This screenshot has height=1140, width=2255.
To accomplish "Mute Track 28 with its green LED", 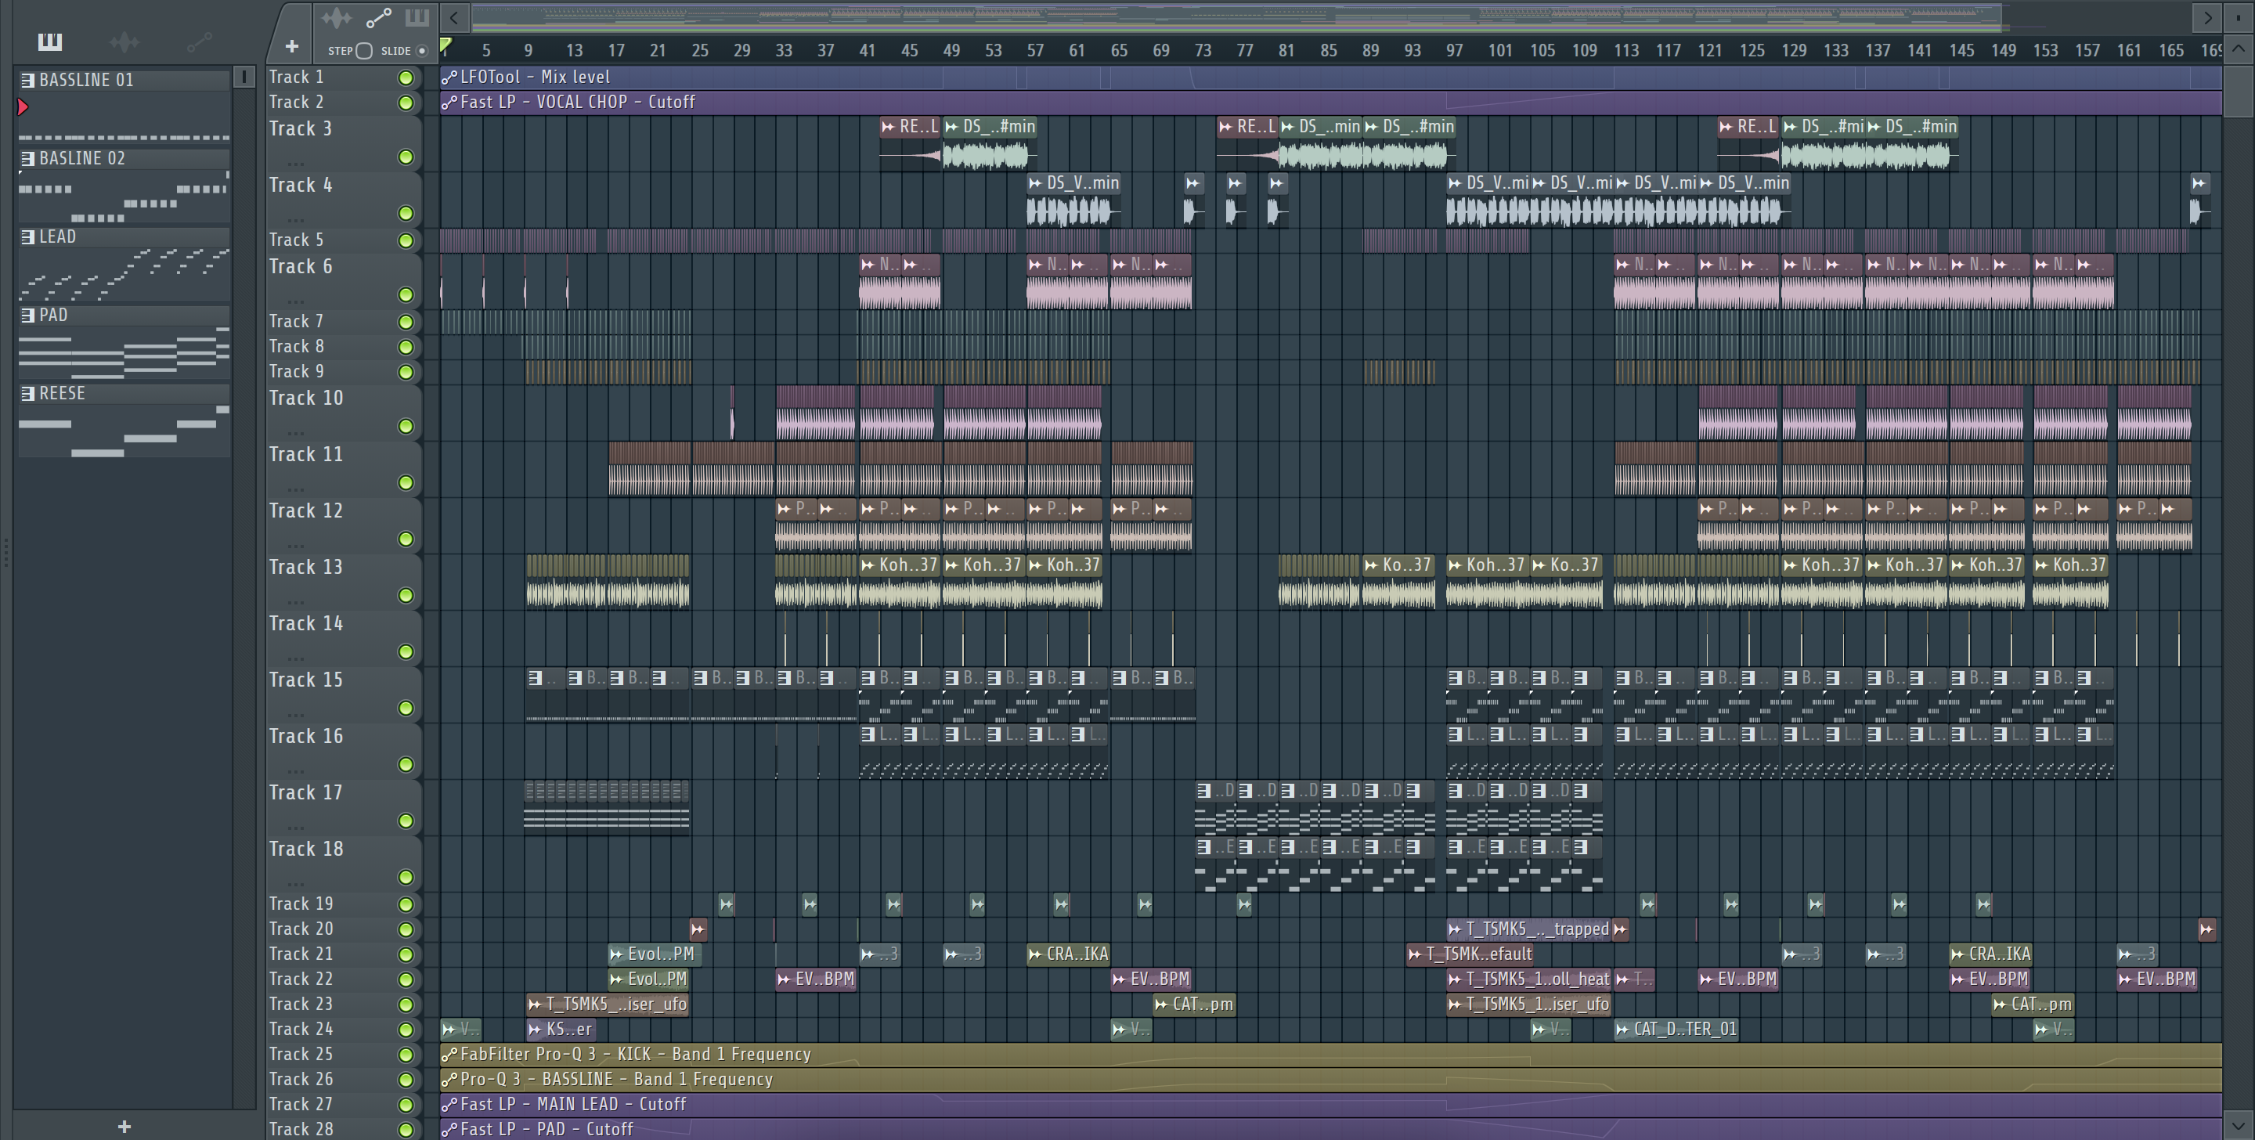I will click(x=406, y=1130).
